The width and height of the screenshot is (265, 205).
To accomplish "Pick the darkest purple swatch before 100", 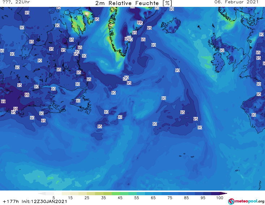I will (x=215, y=193).
